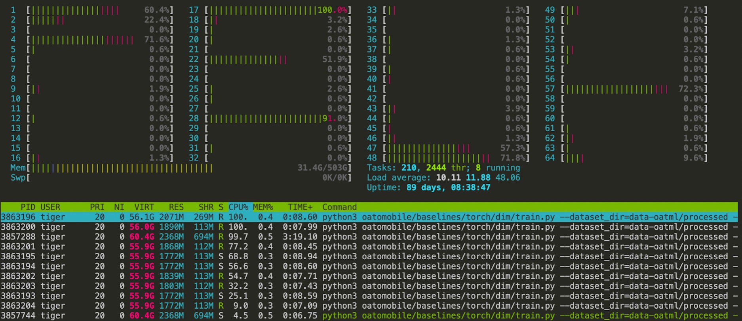The image size is (742, 321).
Task: Select the process row with PID 3857744
Action: pyautogui.click(x=369, y=316)
